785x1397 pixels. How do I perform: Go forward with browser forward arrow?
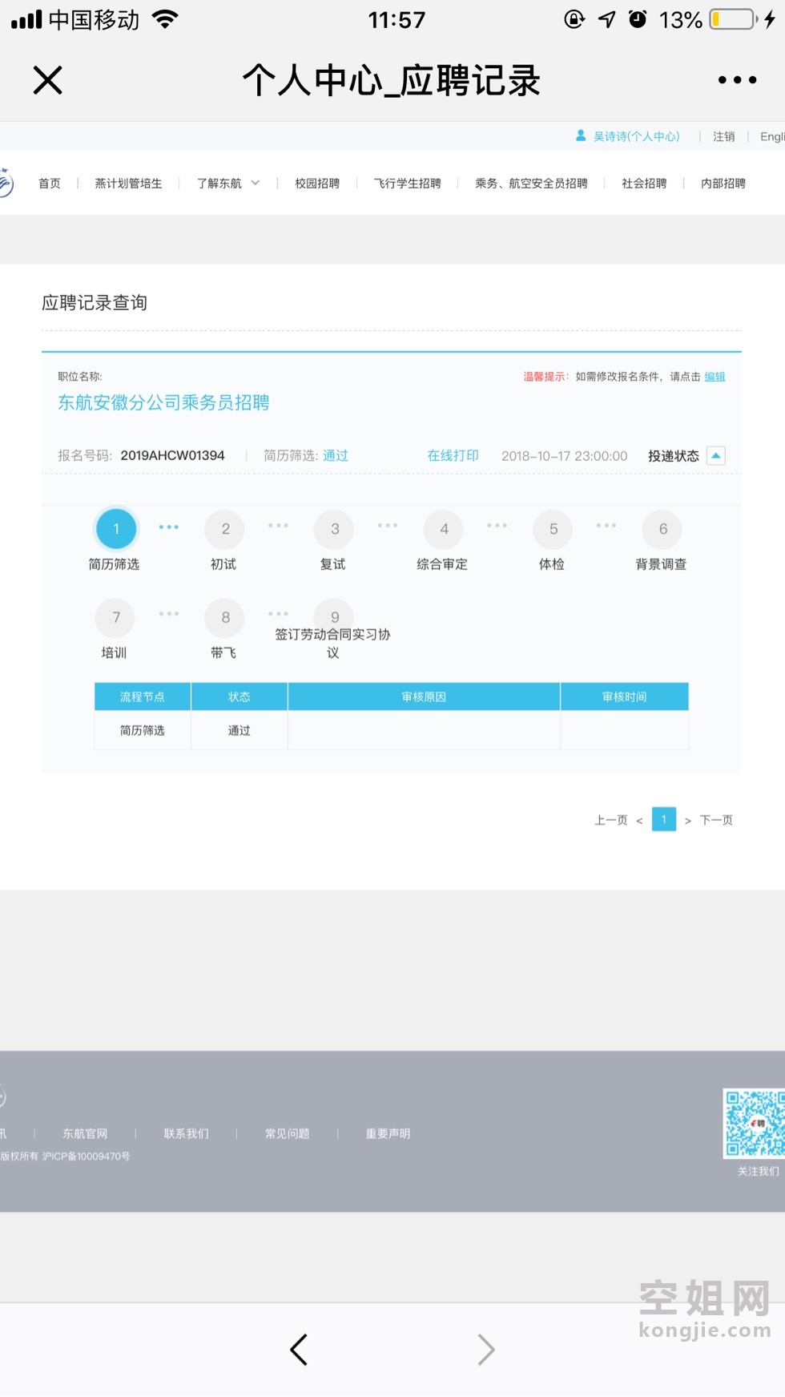click(x=485, y=1350)
